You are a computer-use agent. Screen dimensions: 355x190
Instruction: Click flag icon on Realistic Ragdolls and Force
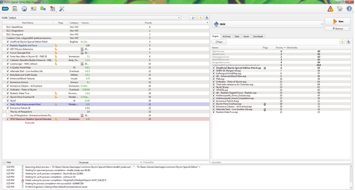click(x=56, y=45)
